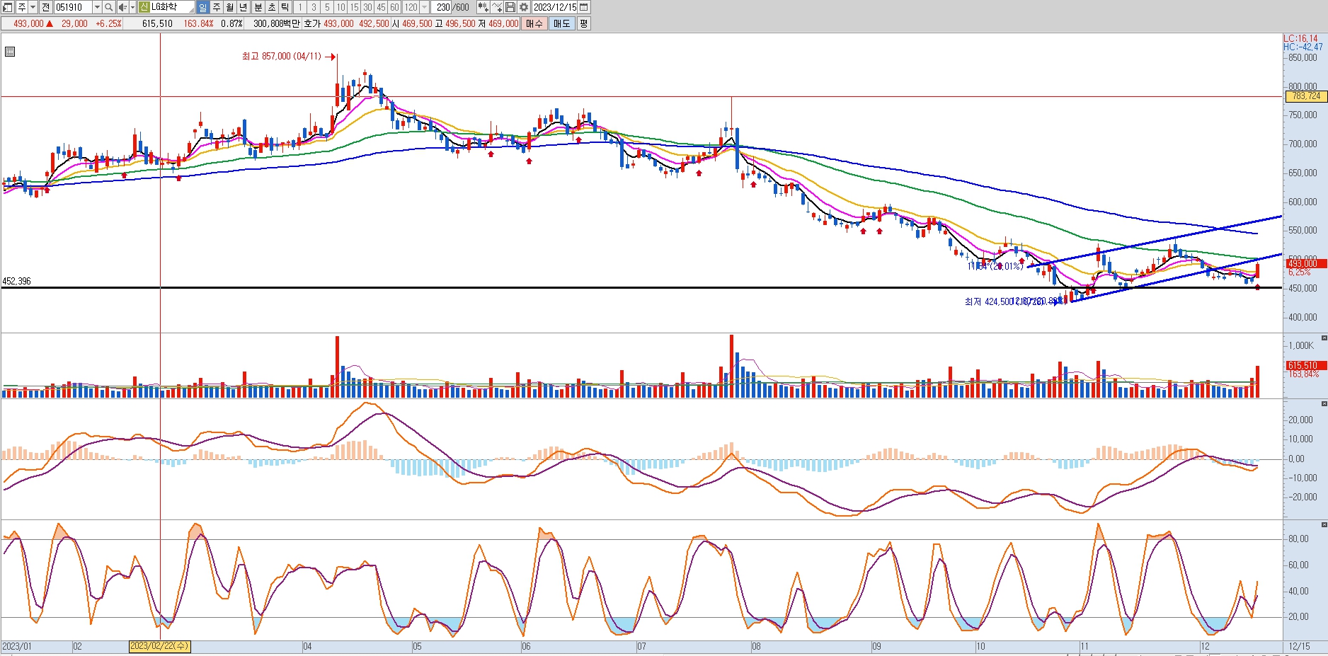
Task: Expand the interval list dropdown after 120
Action: point(425,7)
